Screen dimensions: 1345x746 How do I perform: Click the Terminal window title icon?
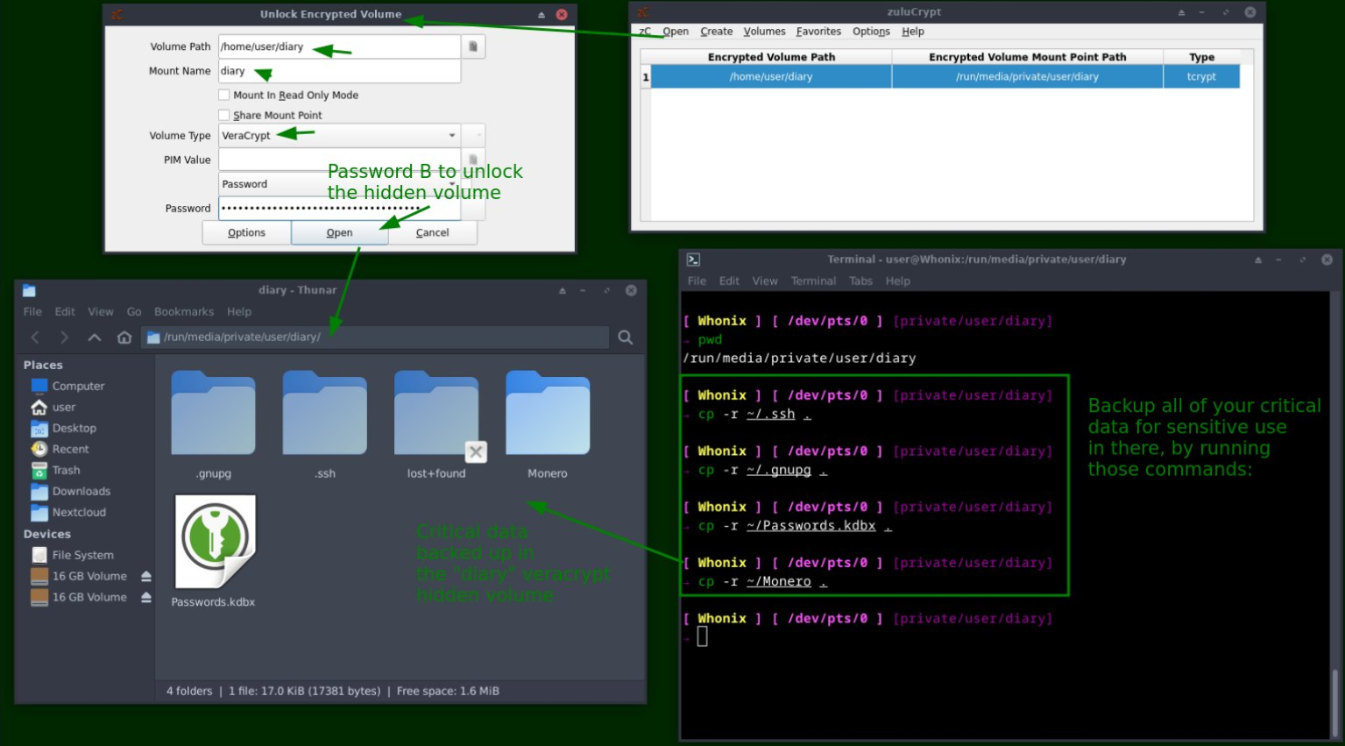(693, 259)
